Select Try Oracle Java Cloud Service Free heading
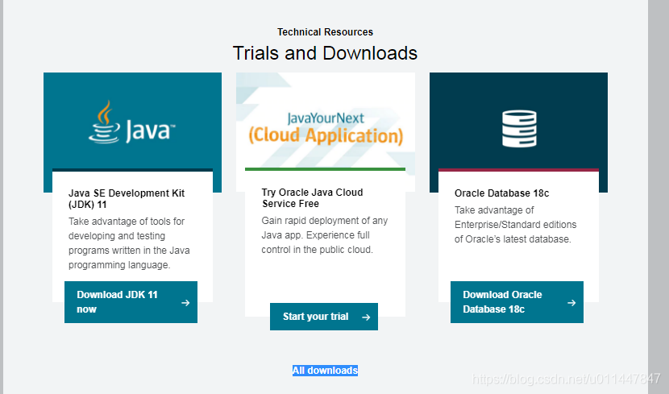The image size is (669, 394). tap(312, 198)
